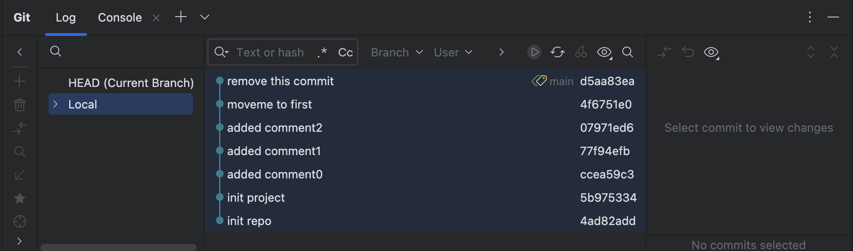853x251 pixels.
Task: Click the horizontal scrollbar in branches pane
Action: 119,247
